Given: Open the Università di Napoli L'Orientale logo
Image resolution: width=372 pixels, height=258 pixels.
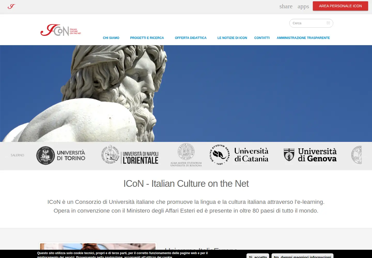Looking at the screenshot, I should (x=130, y=155).
